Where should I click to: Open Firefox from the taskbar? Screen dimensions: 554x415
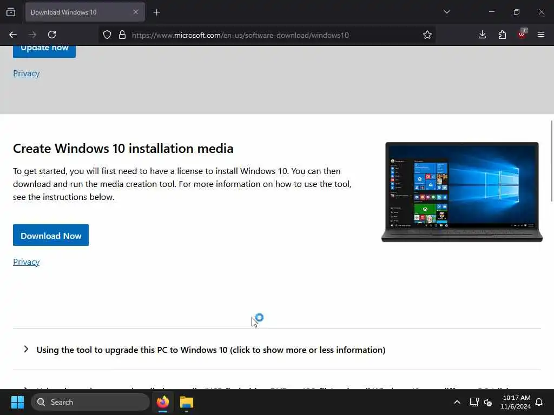click(163, 402)
